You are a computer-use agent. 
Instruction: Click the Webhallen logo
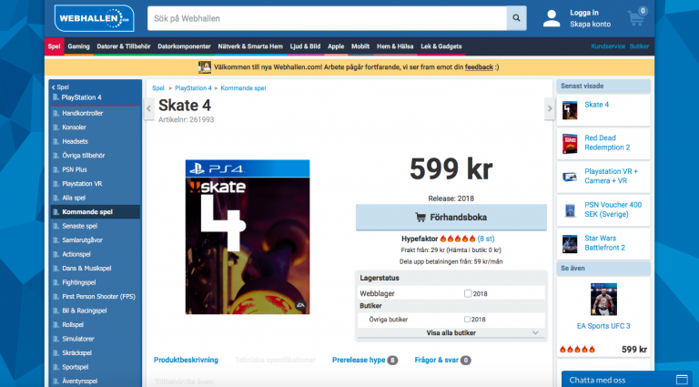[x=94, y=18]
